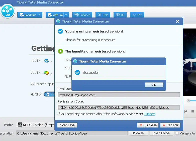Close the registration dialog
Screen dimensions: 196x141
[x=177, y=21]
